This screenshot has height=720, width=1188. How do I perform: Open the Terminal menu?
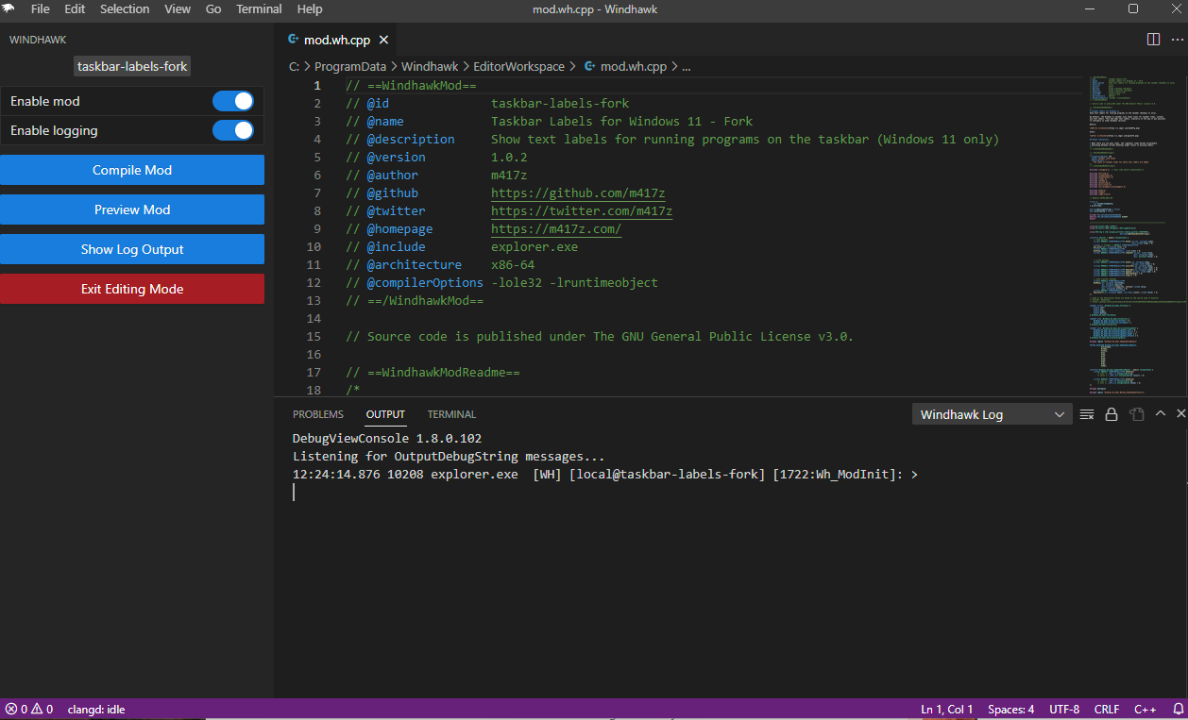259,8
